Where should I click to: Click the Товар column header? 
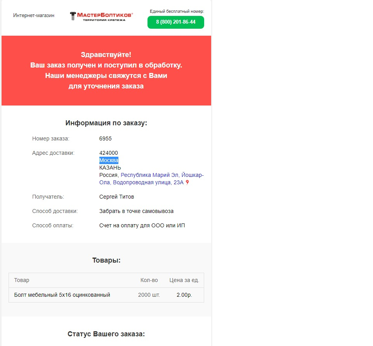point(22,280)
